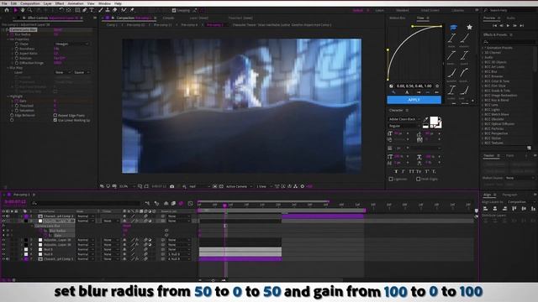Select the Selection arrow tool
Screen dimensions: 538x302
coord(15,10)
